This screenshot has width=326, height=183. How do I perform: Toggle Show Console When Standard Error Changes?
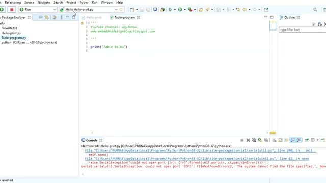299,140
